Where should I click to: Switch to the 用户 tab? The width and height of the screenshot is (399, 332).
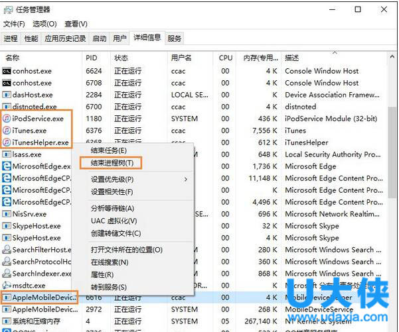coord(120,38)
